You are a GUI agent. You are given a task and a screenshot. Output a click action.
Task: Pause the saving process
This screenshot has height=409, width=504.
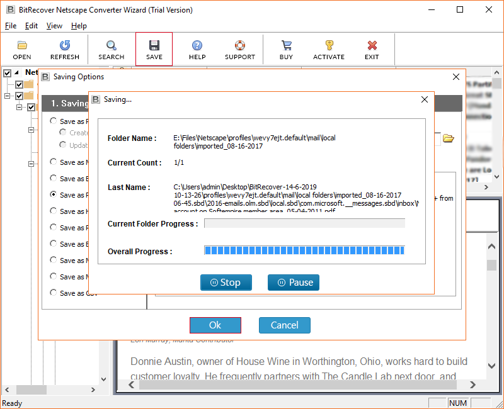(294, 283)
